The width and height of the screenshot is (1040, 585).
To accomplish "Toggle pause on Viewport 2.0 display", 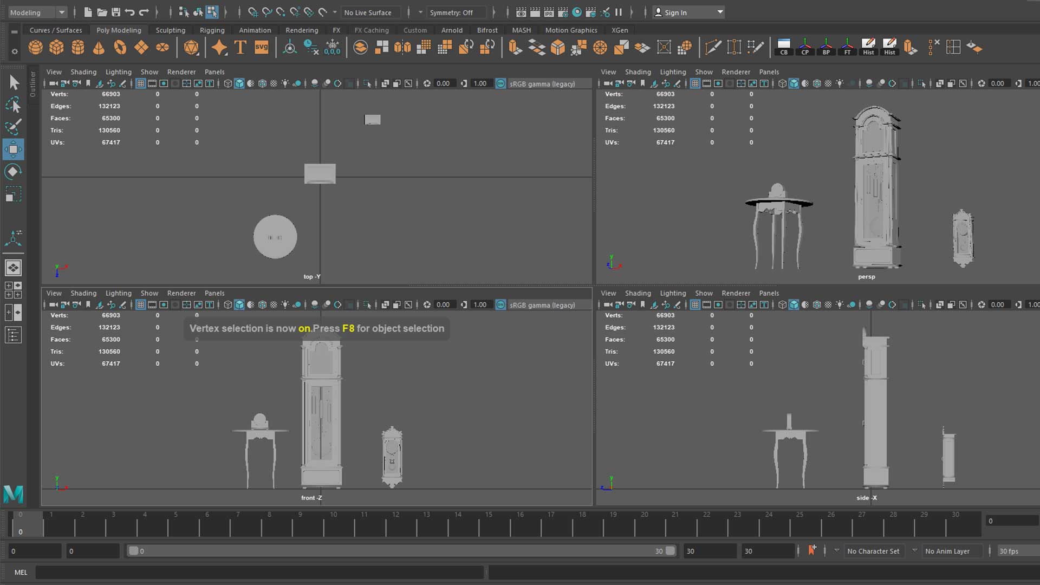I will [618, 12].
